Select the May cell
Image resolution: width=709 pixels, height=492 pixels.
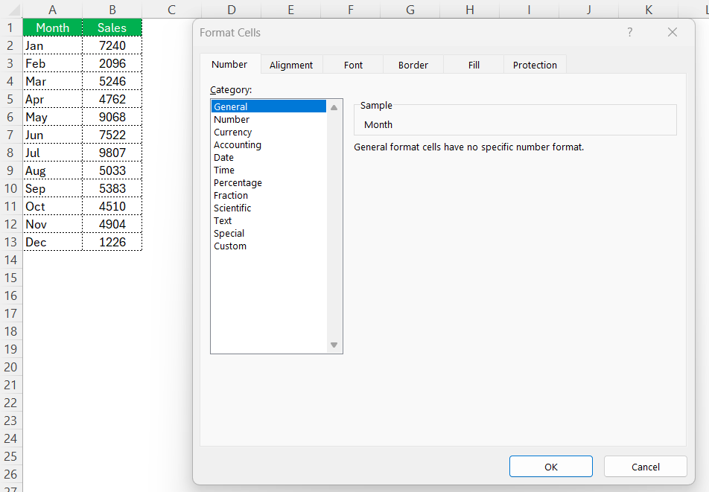(52, 117)
